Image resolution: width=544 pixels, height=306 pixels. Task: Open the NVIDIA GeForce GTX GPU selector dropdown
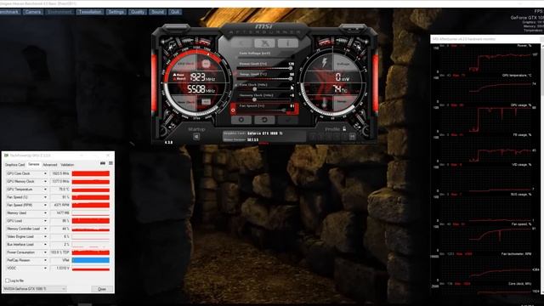[34, 289]
